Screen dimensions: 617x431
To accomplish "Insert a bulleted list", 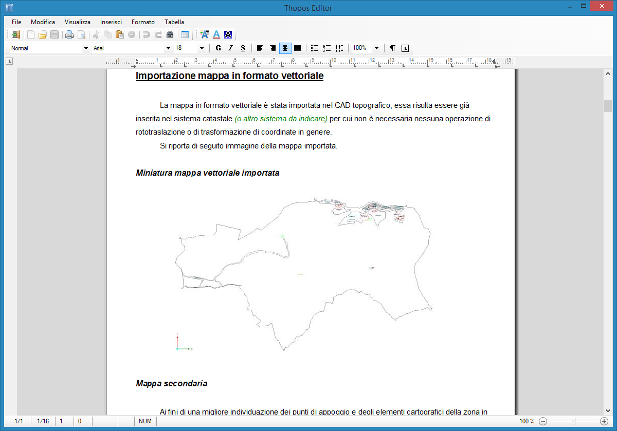I will click(x=315, y=48).
